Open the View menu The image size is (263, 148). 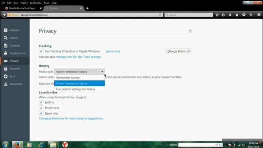pos(16,3)
